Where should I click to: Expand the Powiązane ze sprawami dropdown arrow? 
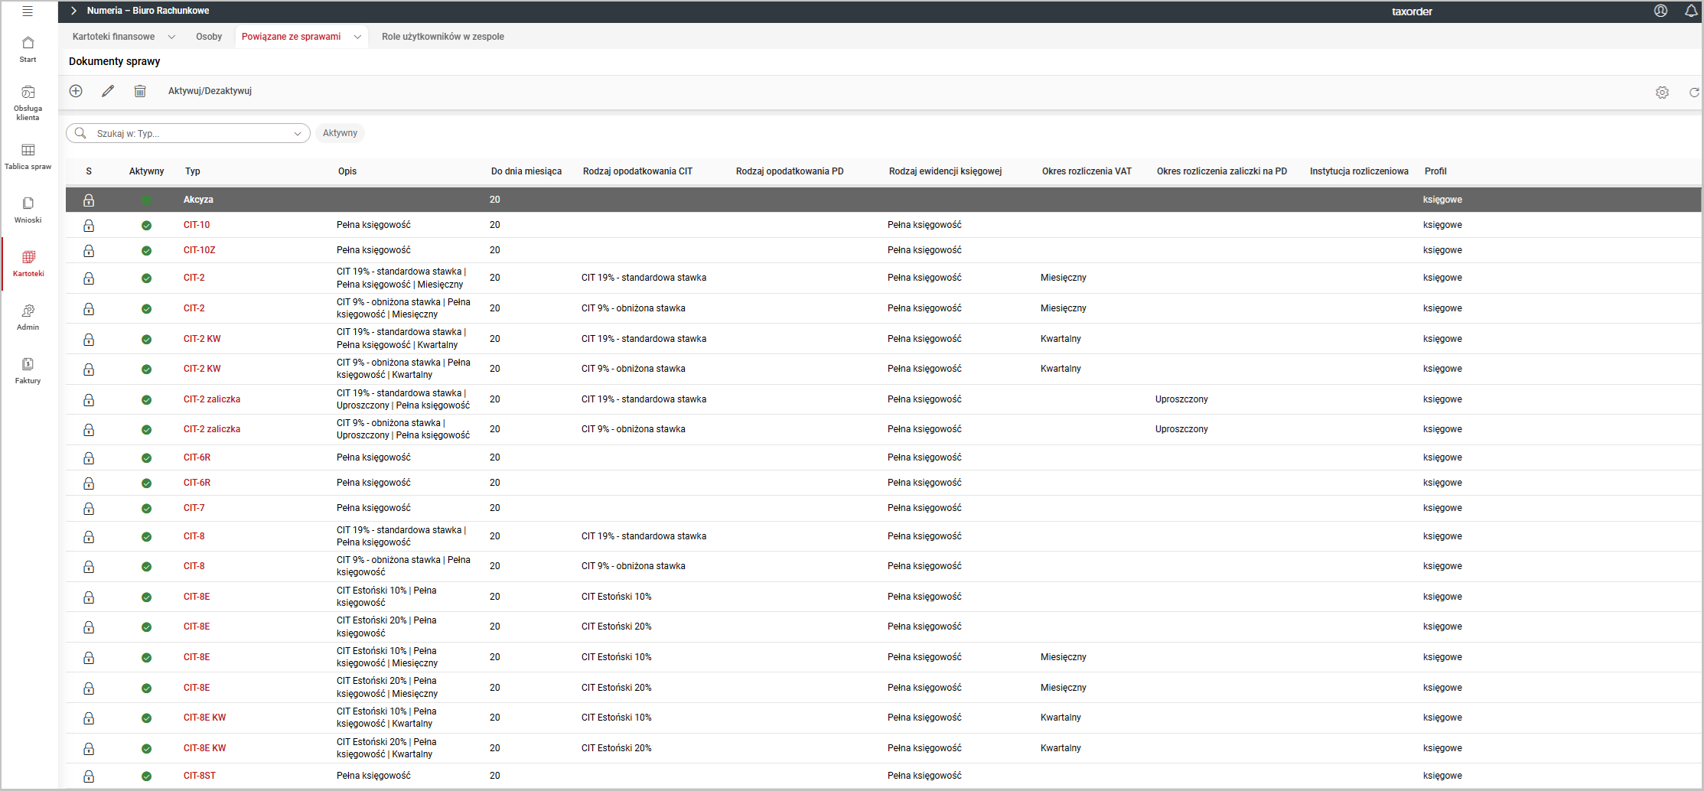click(x=357, y=37)
